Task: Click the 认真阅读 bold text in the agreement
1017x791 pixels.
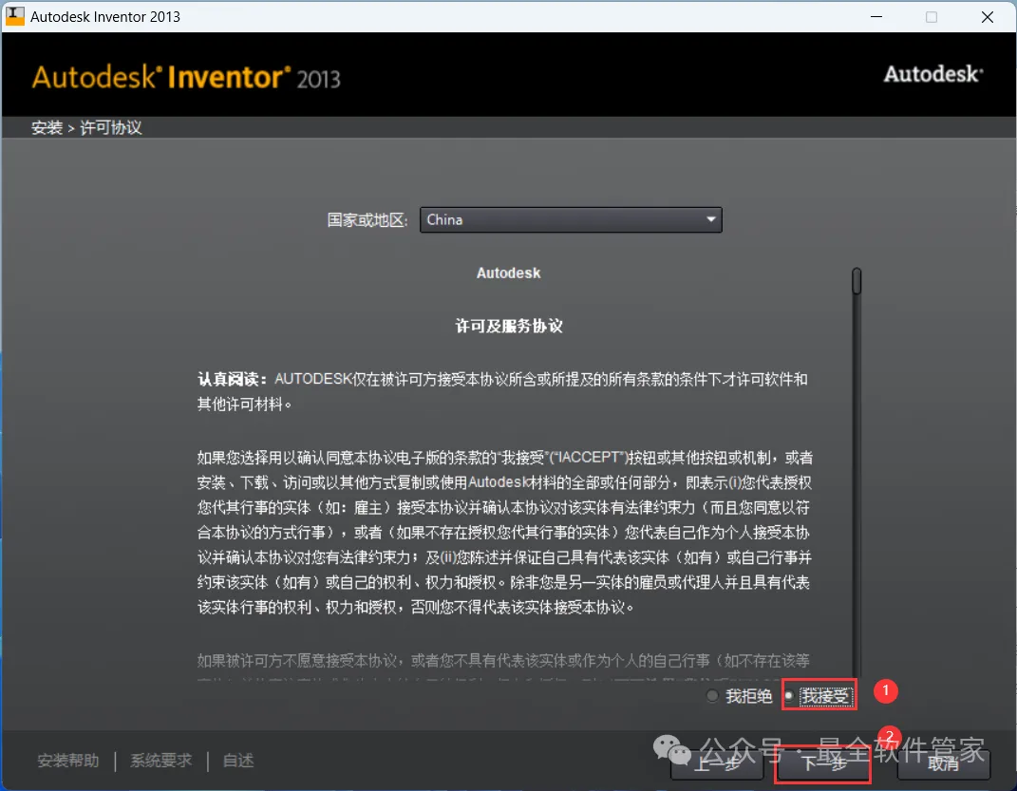Action: point(232,379)
